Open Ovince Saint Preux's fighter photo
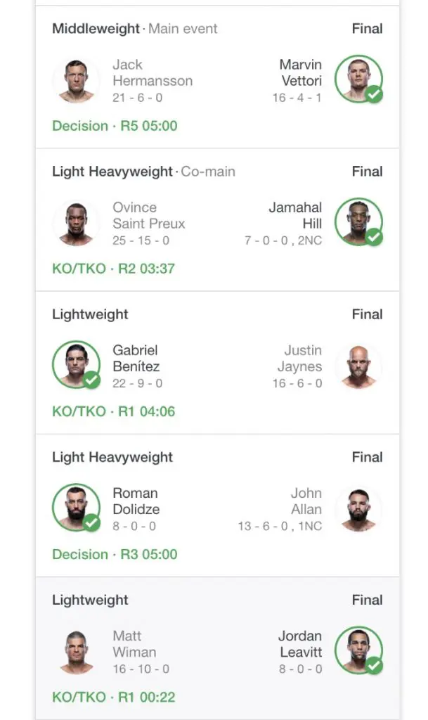 (x=76, y=223)
